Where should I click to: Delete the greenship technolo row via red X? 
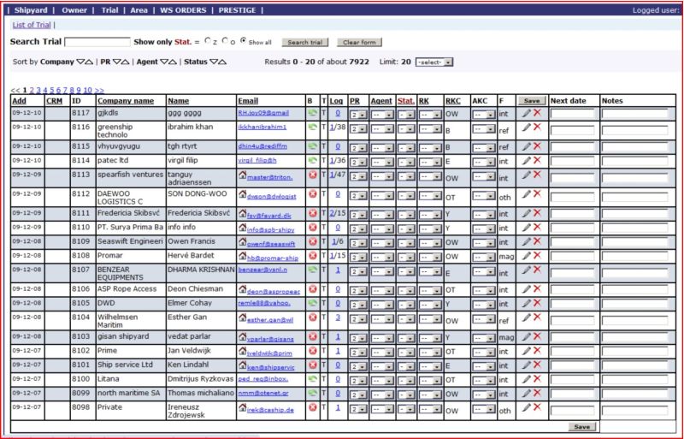click(x=537, y=127)
